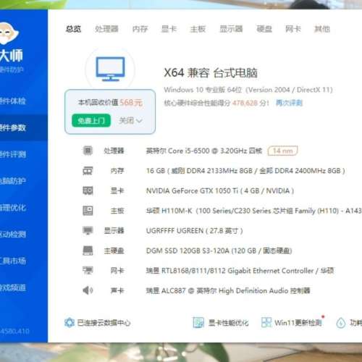Click the NVIDIA GeForce GTX 1050 Ti text

point(220,191)
